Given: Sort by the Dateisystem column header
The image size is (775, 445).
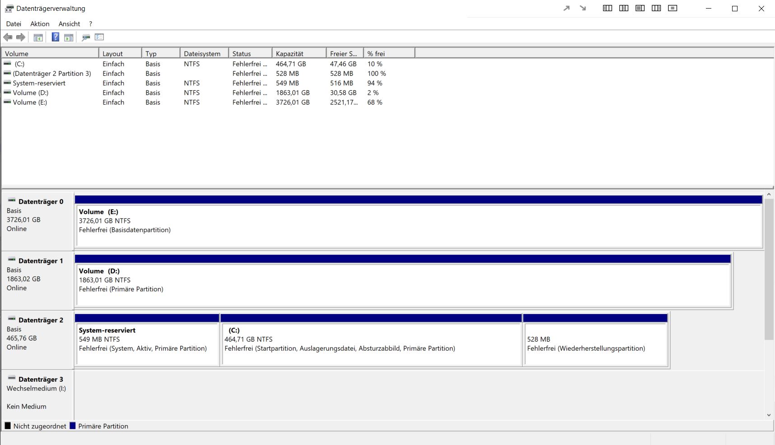Looking at the screenshot, I should tap(204, 53).
